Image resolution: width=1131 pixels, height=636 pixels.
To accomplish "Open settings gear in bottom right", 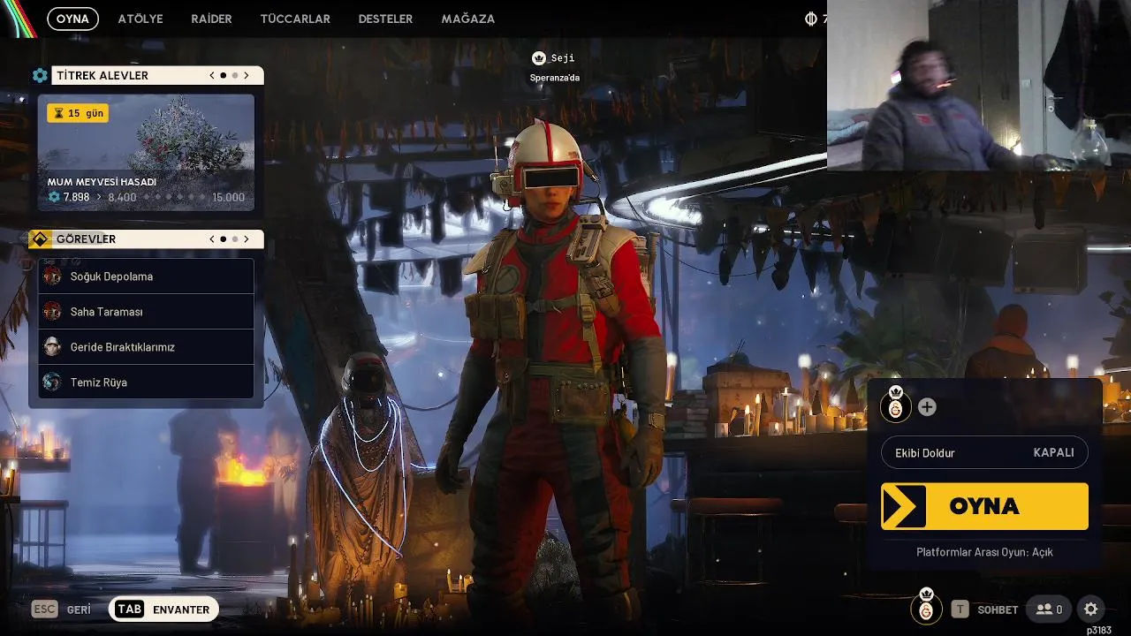I will click(x=1091, y=609).
